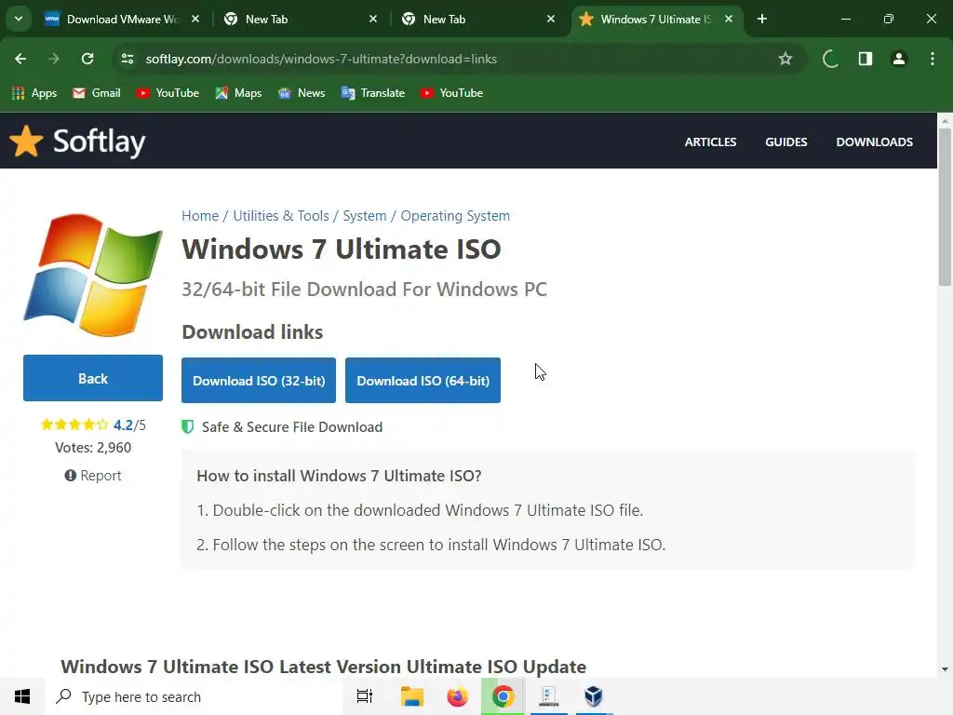The height and width of the screenshot is (715, 953).
Task: Open the first YouTube bookmark
Action: tap(168, 93)
